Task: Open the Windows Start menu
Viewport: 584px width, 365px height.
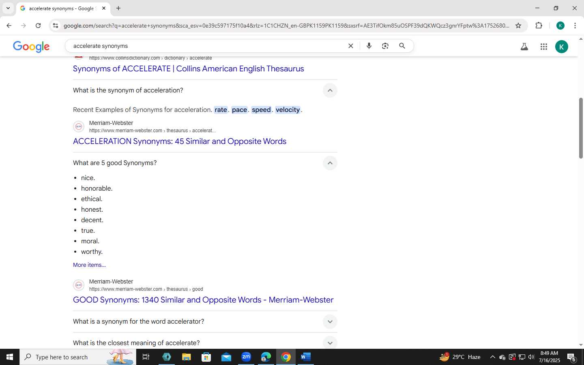Action: tap(10, 357)
